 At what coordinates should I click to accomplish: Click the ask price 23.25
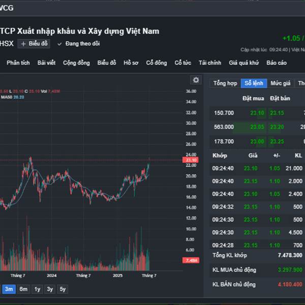(277, 141)
